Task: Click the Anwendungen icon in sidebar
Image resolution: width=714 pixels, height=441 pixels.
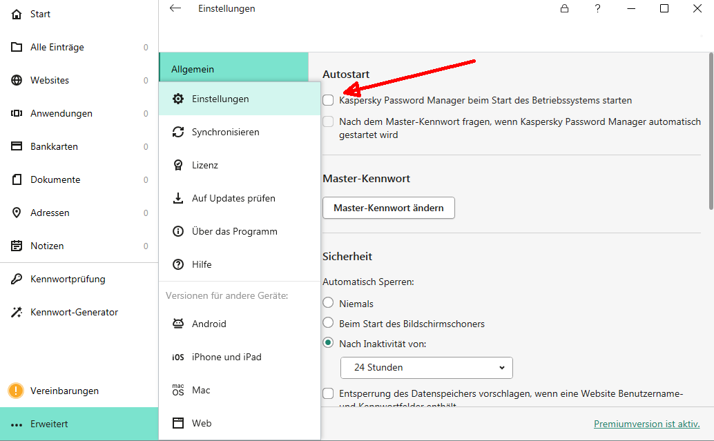Action: click(x=17, y=113)
